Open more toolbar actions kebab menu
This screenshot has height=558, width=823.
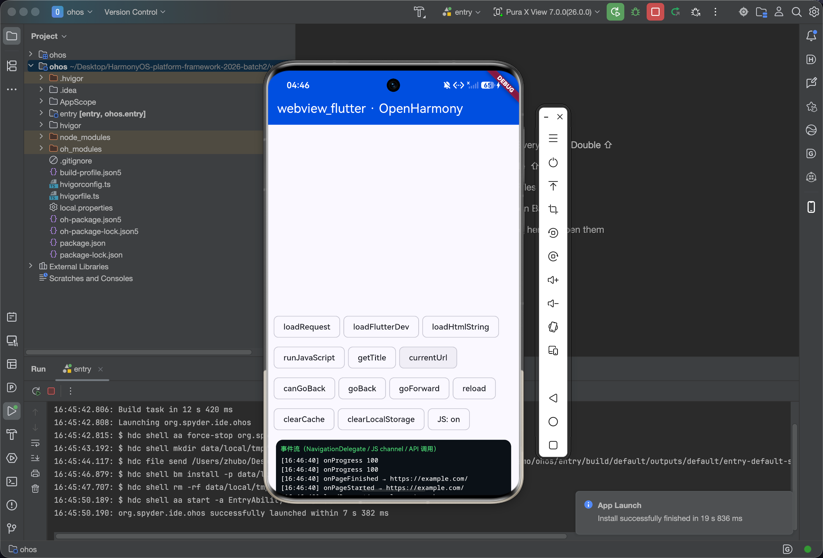click(x=715, y=12)
